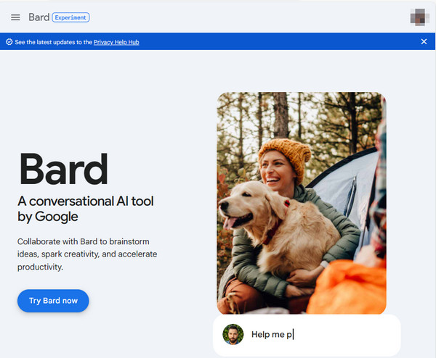The width and height of the screenshot is (436, 358).
Task: Click the Help me prompt input field
Action: (307, 335)
